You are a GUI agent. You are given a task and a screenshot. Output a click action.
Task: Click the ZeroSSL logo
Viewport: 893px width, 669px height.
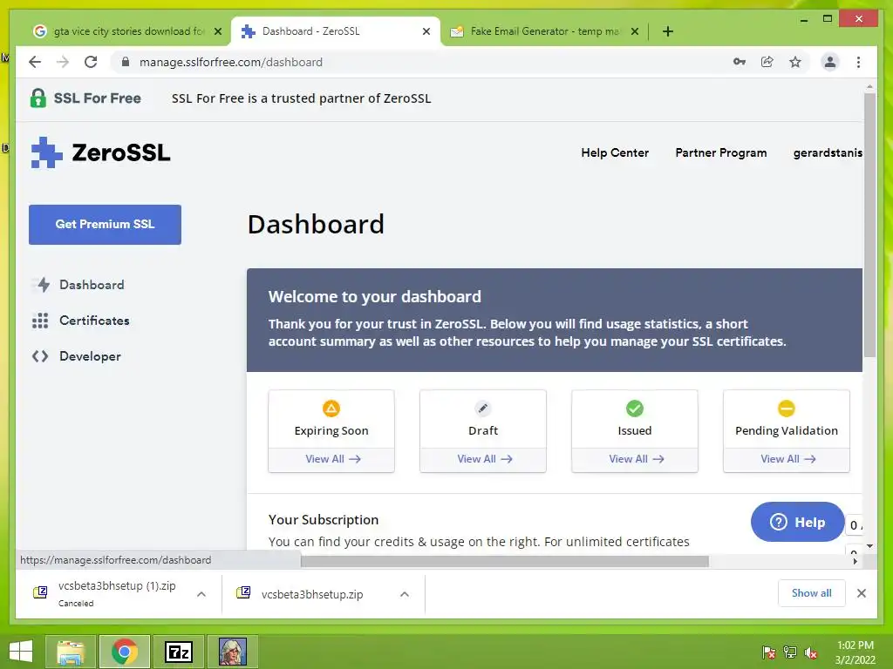tap(101, 152)
